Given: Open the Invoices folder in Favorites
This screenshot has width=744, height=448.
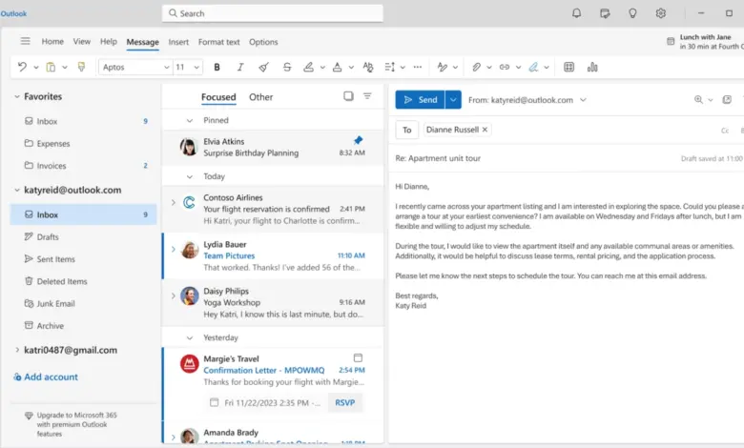Looking at the screenshot, I should click(83, 166).
